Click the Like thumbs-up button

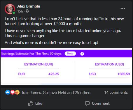pos(35,103)
